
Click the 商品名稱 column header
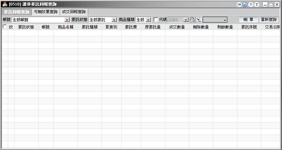66,27
